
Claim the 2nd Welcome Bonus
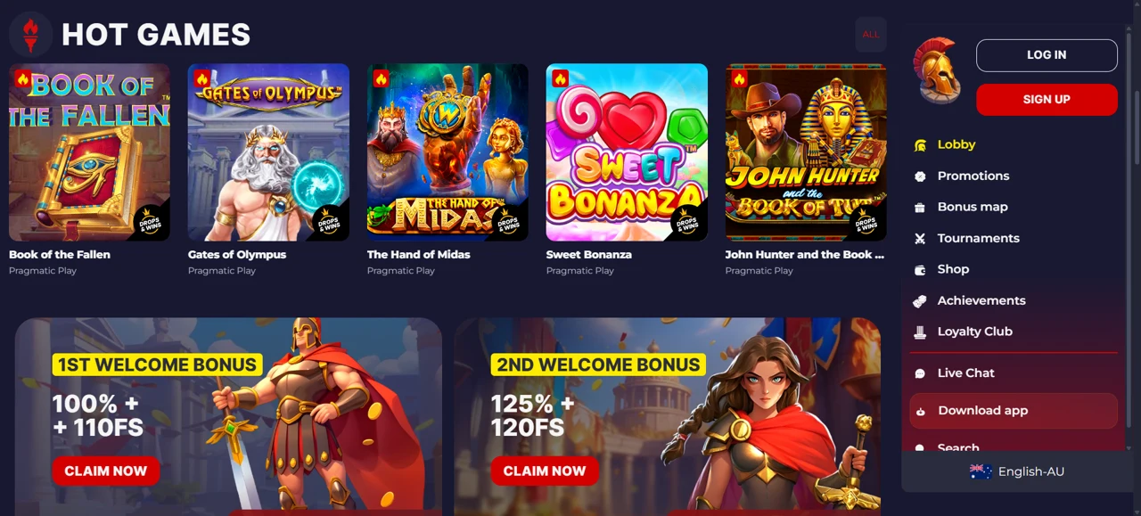point(545,471)
